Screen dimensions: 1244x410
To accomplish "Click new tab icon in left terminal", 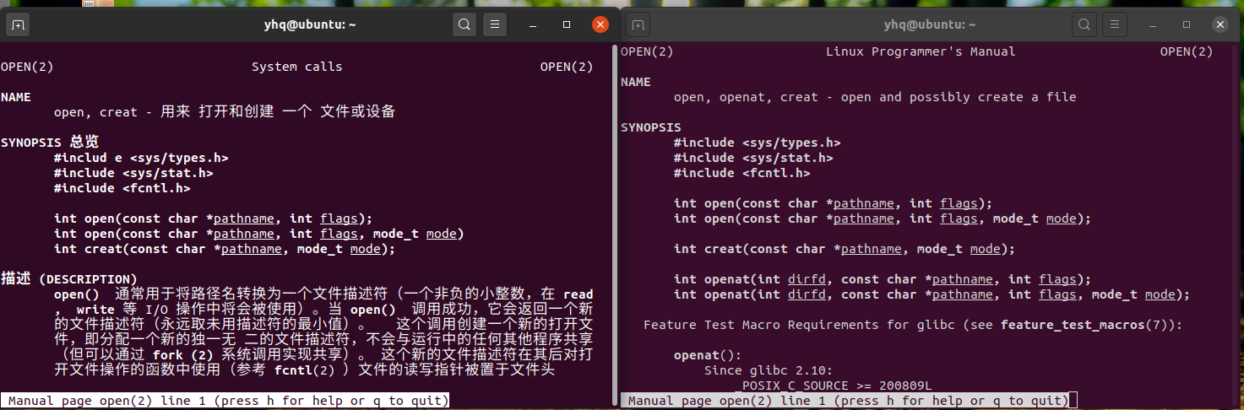I will 18,25.
